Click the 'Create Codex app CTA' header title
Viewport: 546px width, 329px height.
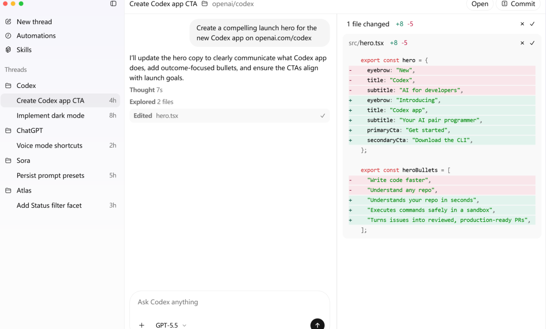pyautogui.click(x=163, y=4)
